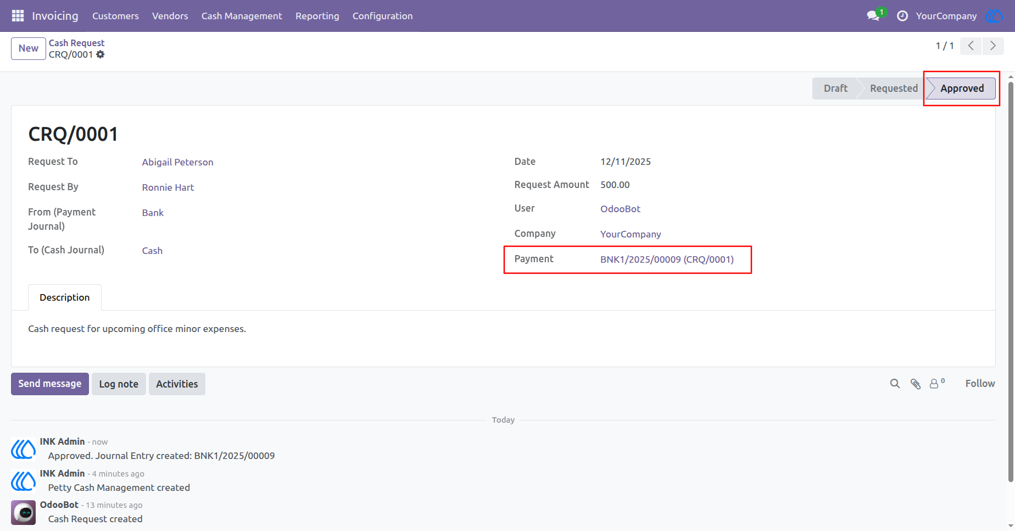The image size is (1015, 531).
Task: Select the Draft status stage
Action: tap(835, 88)
